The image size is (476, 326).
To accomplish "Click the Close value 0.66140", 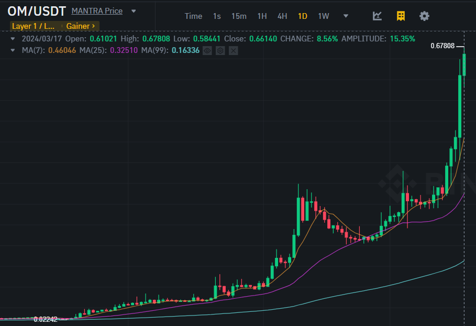I will click(x=263, y=39).
